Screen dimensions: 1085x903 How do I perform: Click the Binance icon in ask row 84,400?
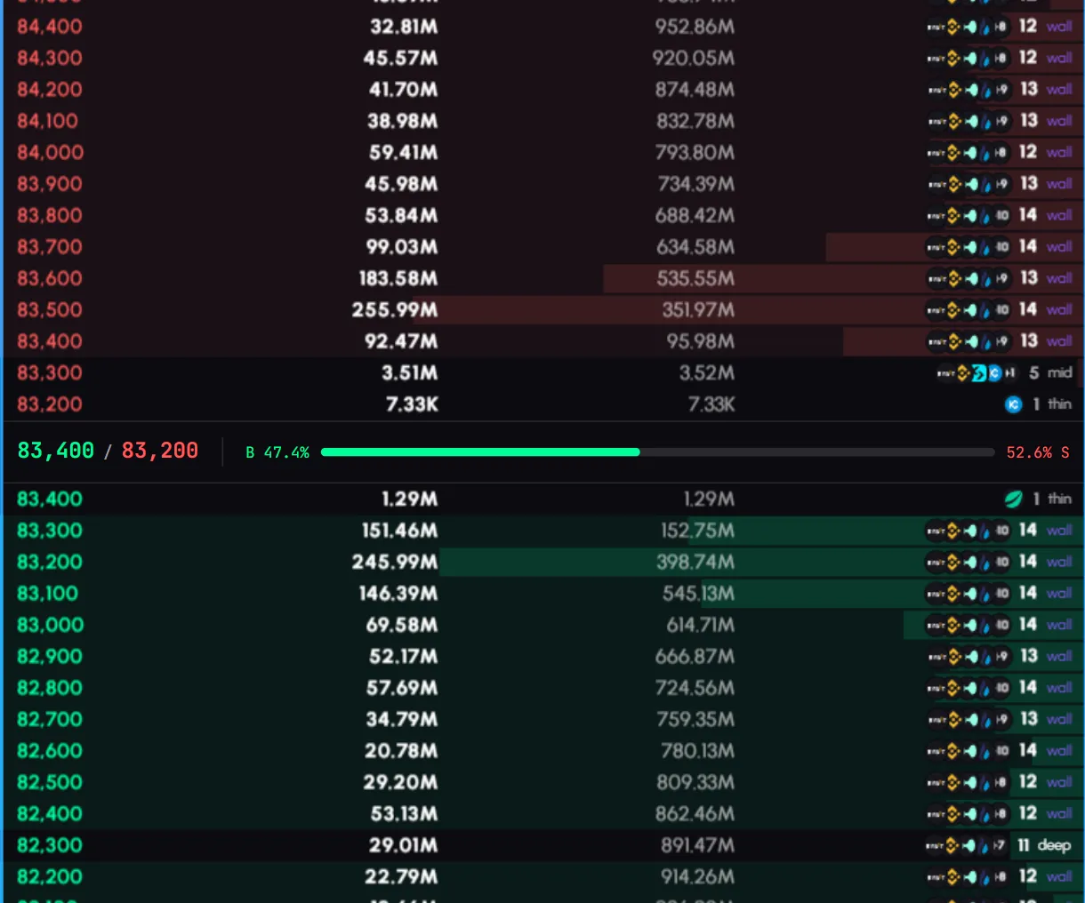point(953,27)
